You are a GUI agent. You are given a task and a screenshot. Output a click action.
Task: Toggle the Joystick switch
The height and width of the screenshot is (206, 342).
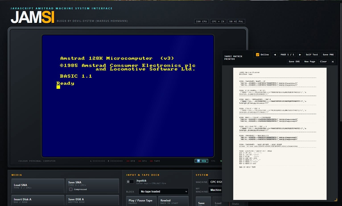tap(130, 181)
